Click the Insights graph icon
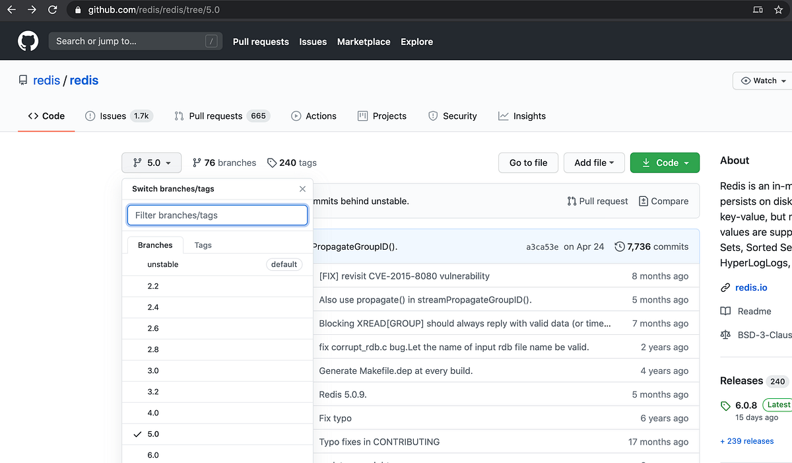 (x=502, y=116)
